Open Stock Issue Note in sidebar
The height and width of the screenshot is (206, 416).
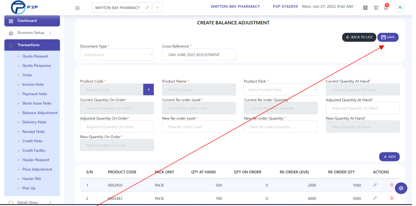pyautogui.click(x=37, y=103)
